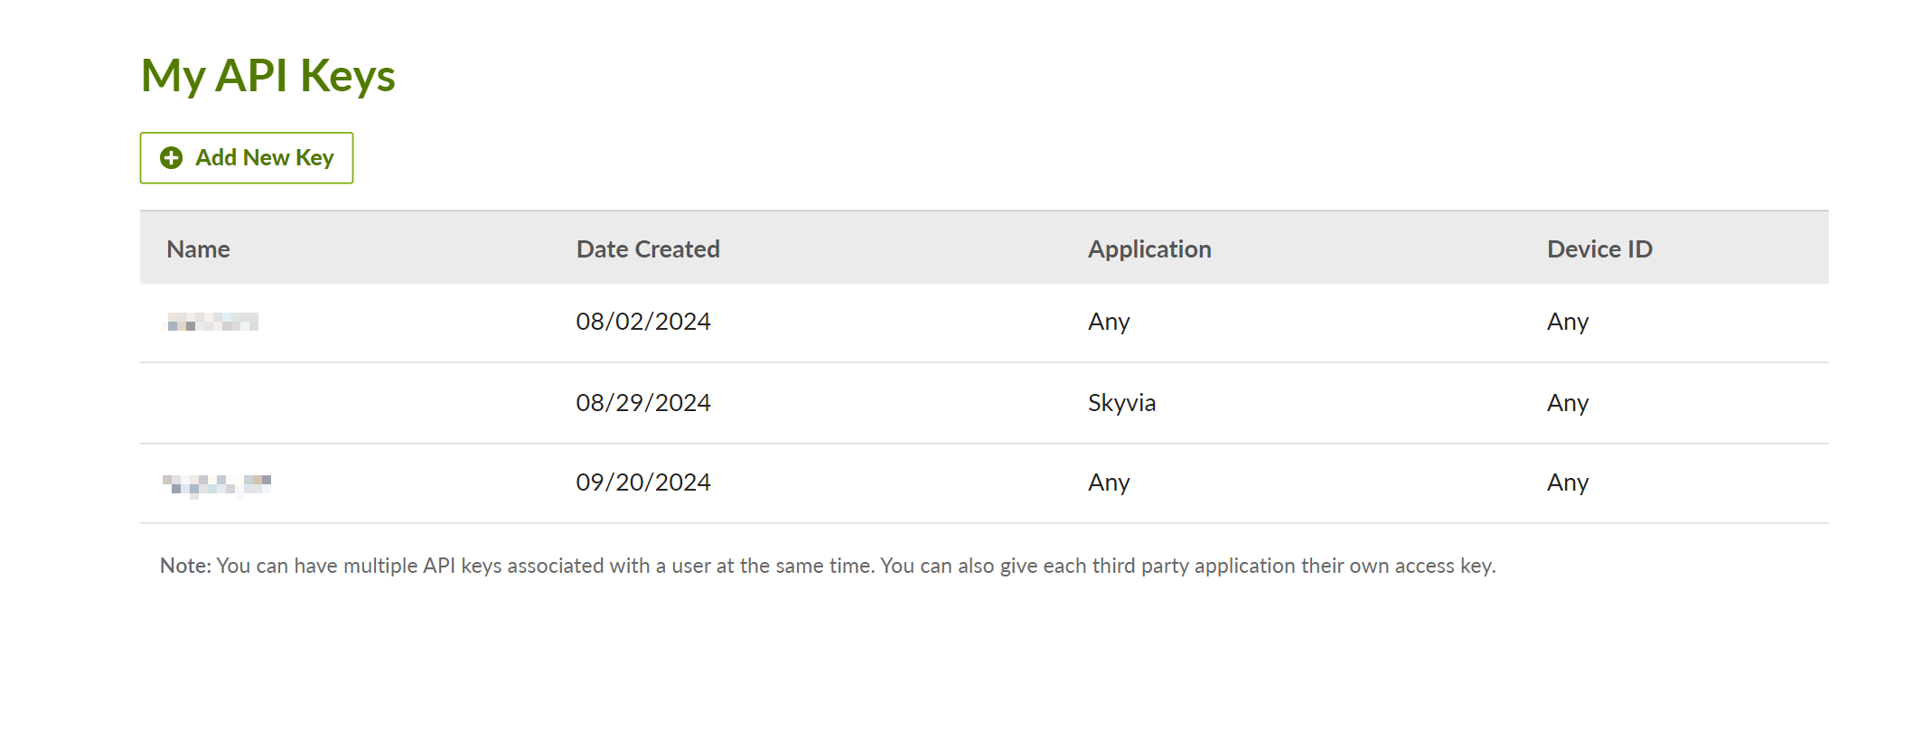Select the Application column header
This screenshot has width=1913, height=740.
tap(1149, 249)
